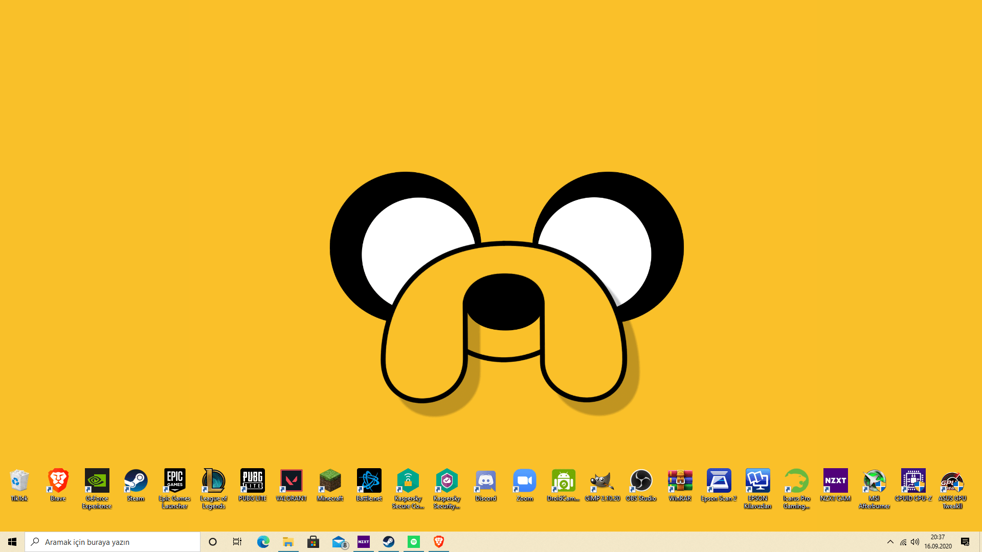Open the notification action center
The width and height of the screenshot is (982, 552).
[x=965, y=542]
